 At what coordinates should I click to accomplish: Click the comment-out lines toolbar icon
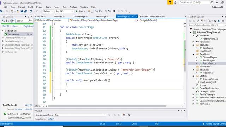coord(106,11)
